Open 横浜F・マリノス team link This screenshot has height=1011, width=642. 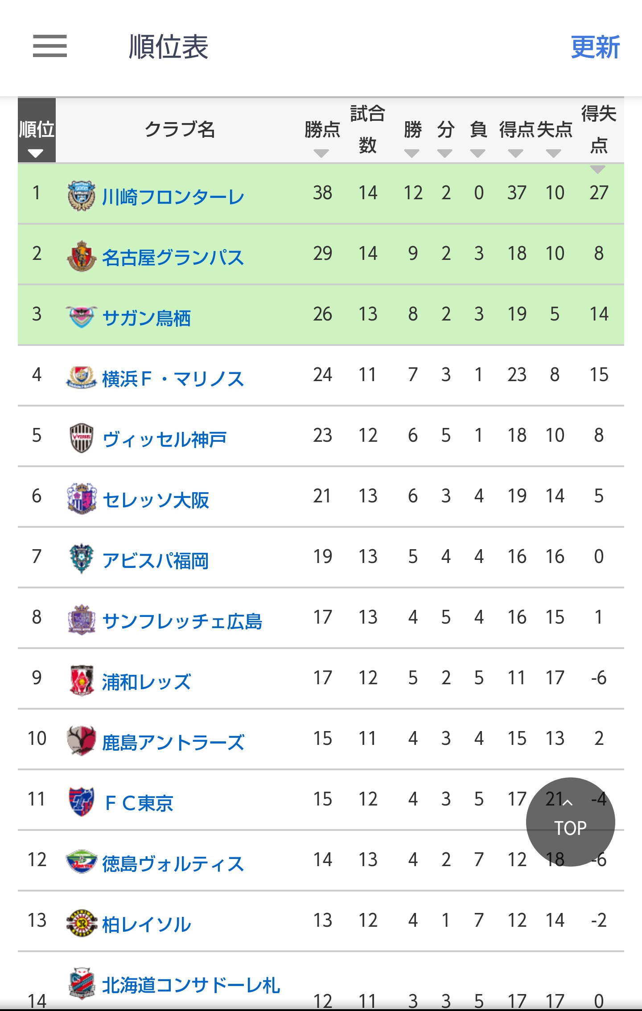173,379
